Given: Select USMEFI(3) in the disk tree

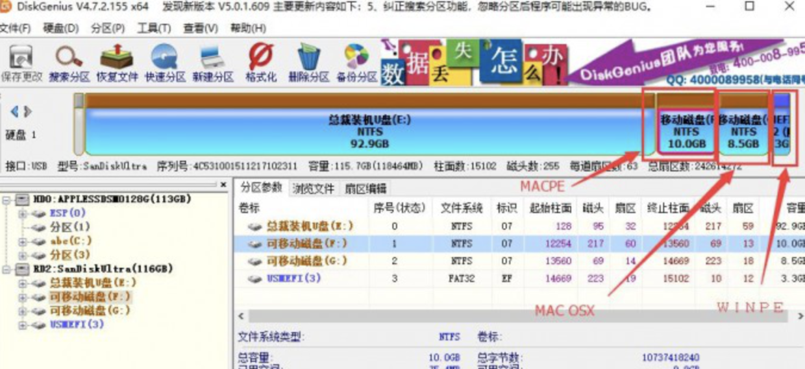Looking at the screenshot, I should 77,324.
